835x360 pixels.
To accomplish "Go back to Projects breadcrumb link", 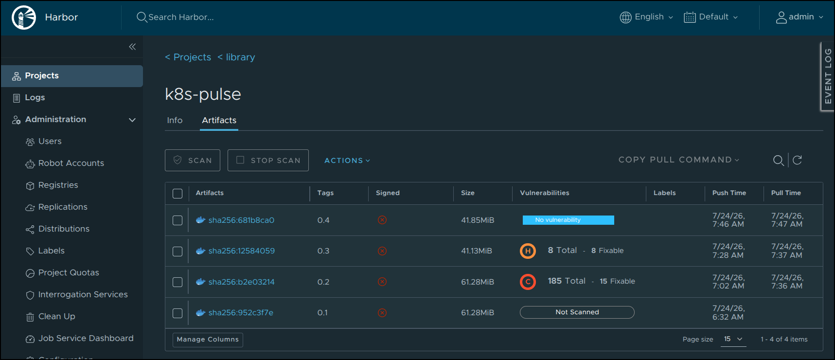I will (x=188, y=57).
